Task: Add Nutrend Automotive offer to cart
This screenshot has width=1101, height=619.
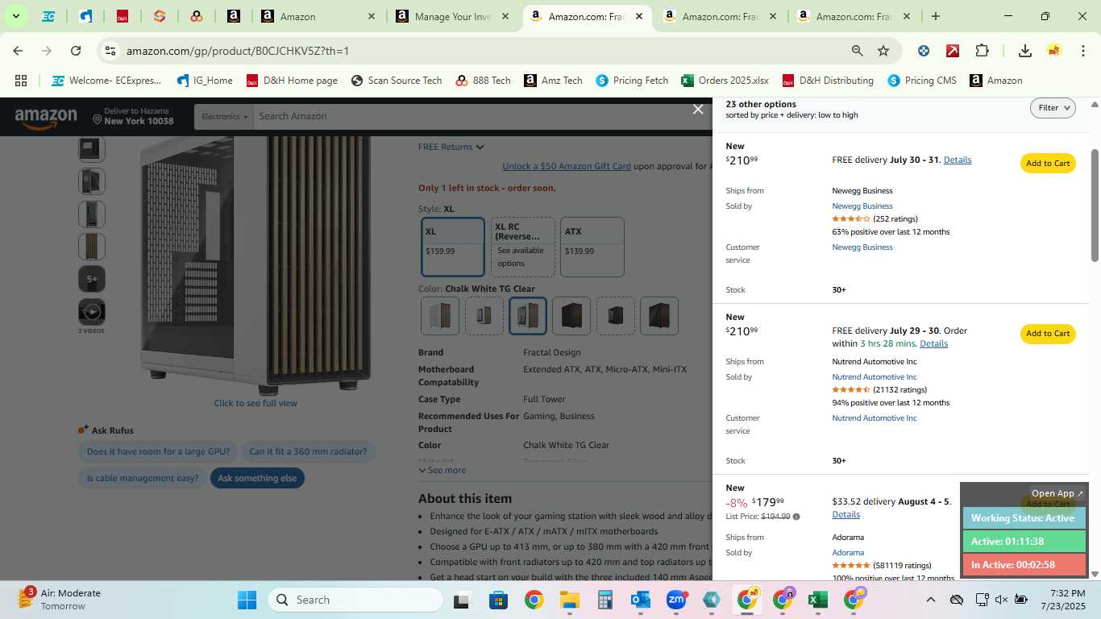Action: (1048, 333)
